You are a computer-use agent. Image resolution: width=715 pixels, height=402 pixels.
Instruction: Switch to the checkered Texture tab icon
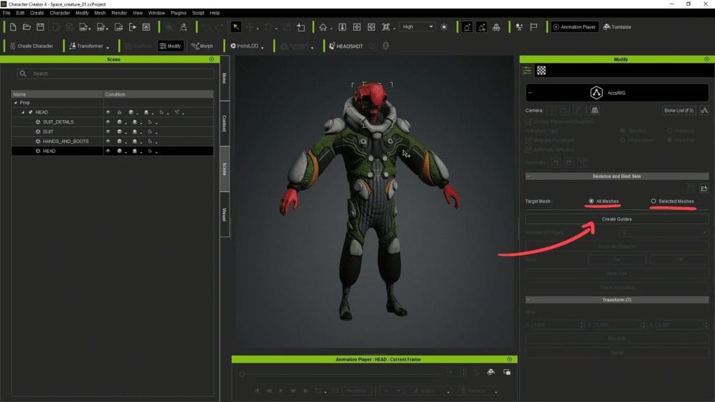541,70
